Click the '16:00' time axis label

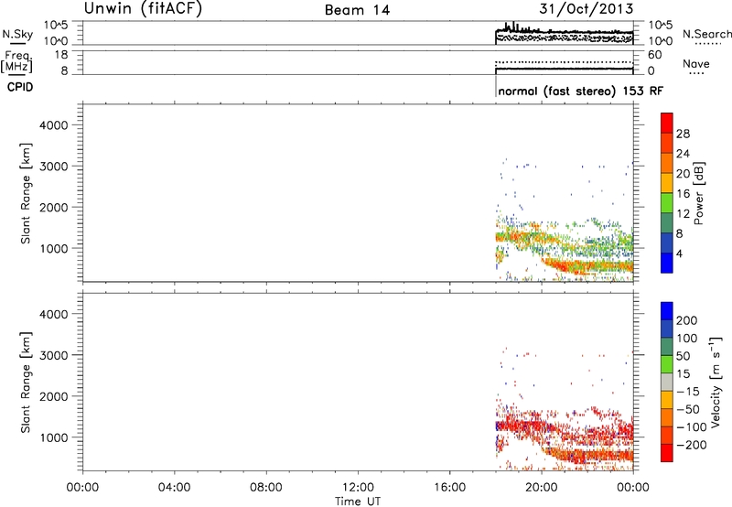click(449, 488)
